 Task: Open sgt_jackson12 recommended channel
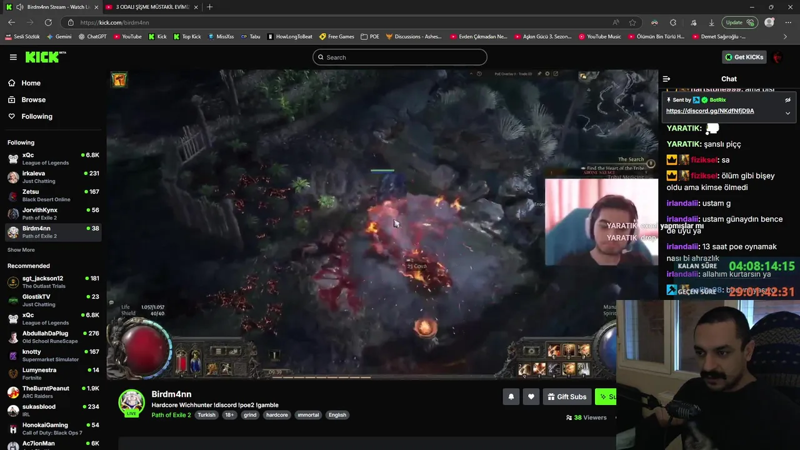53,282
